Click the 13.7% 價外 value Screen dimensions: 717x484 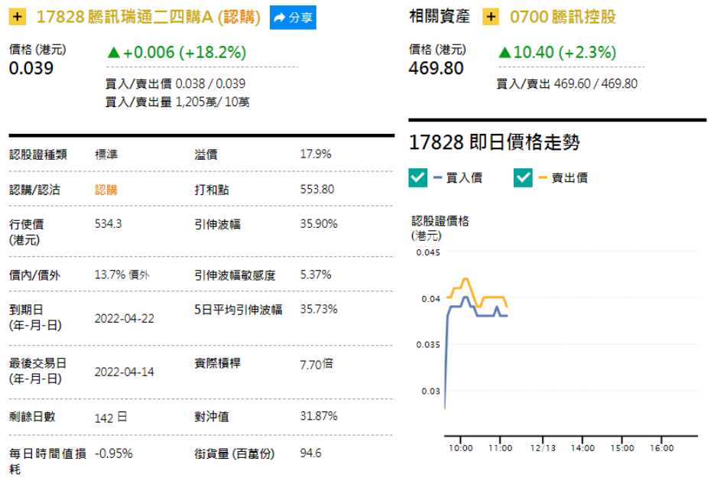point(122,274)
